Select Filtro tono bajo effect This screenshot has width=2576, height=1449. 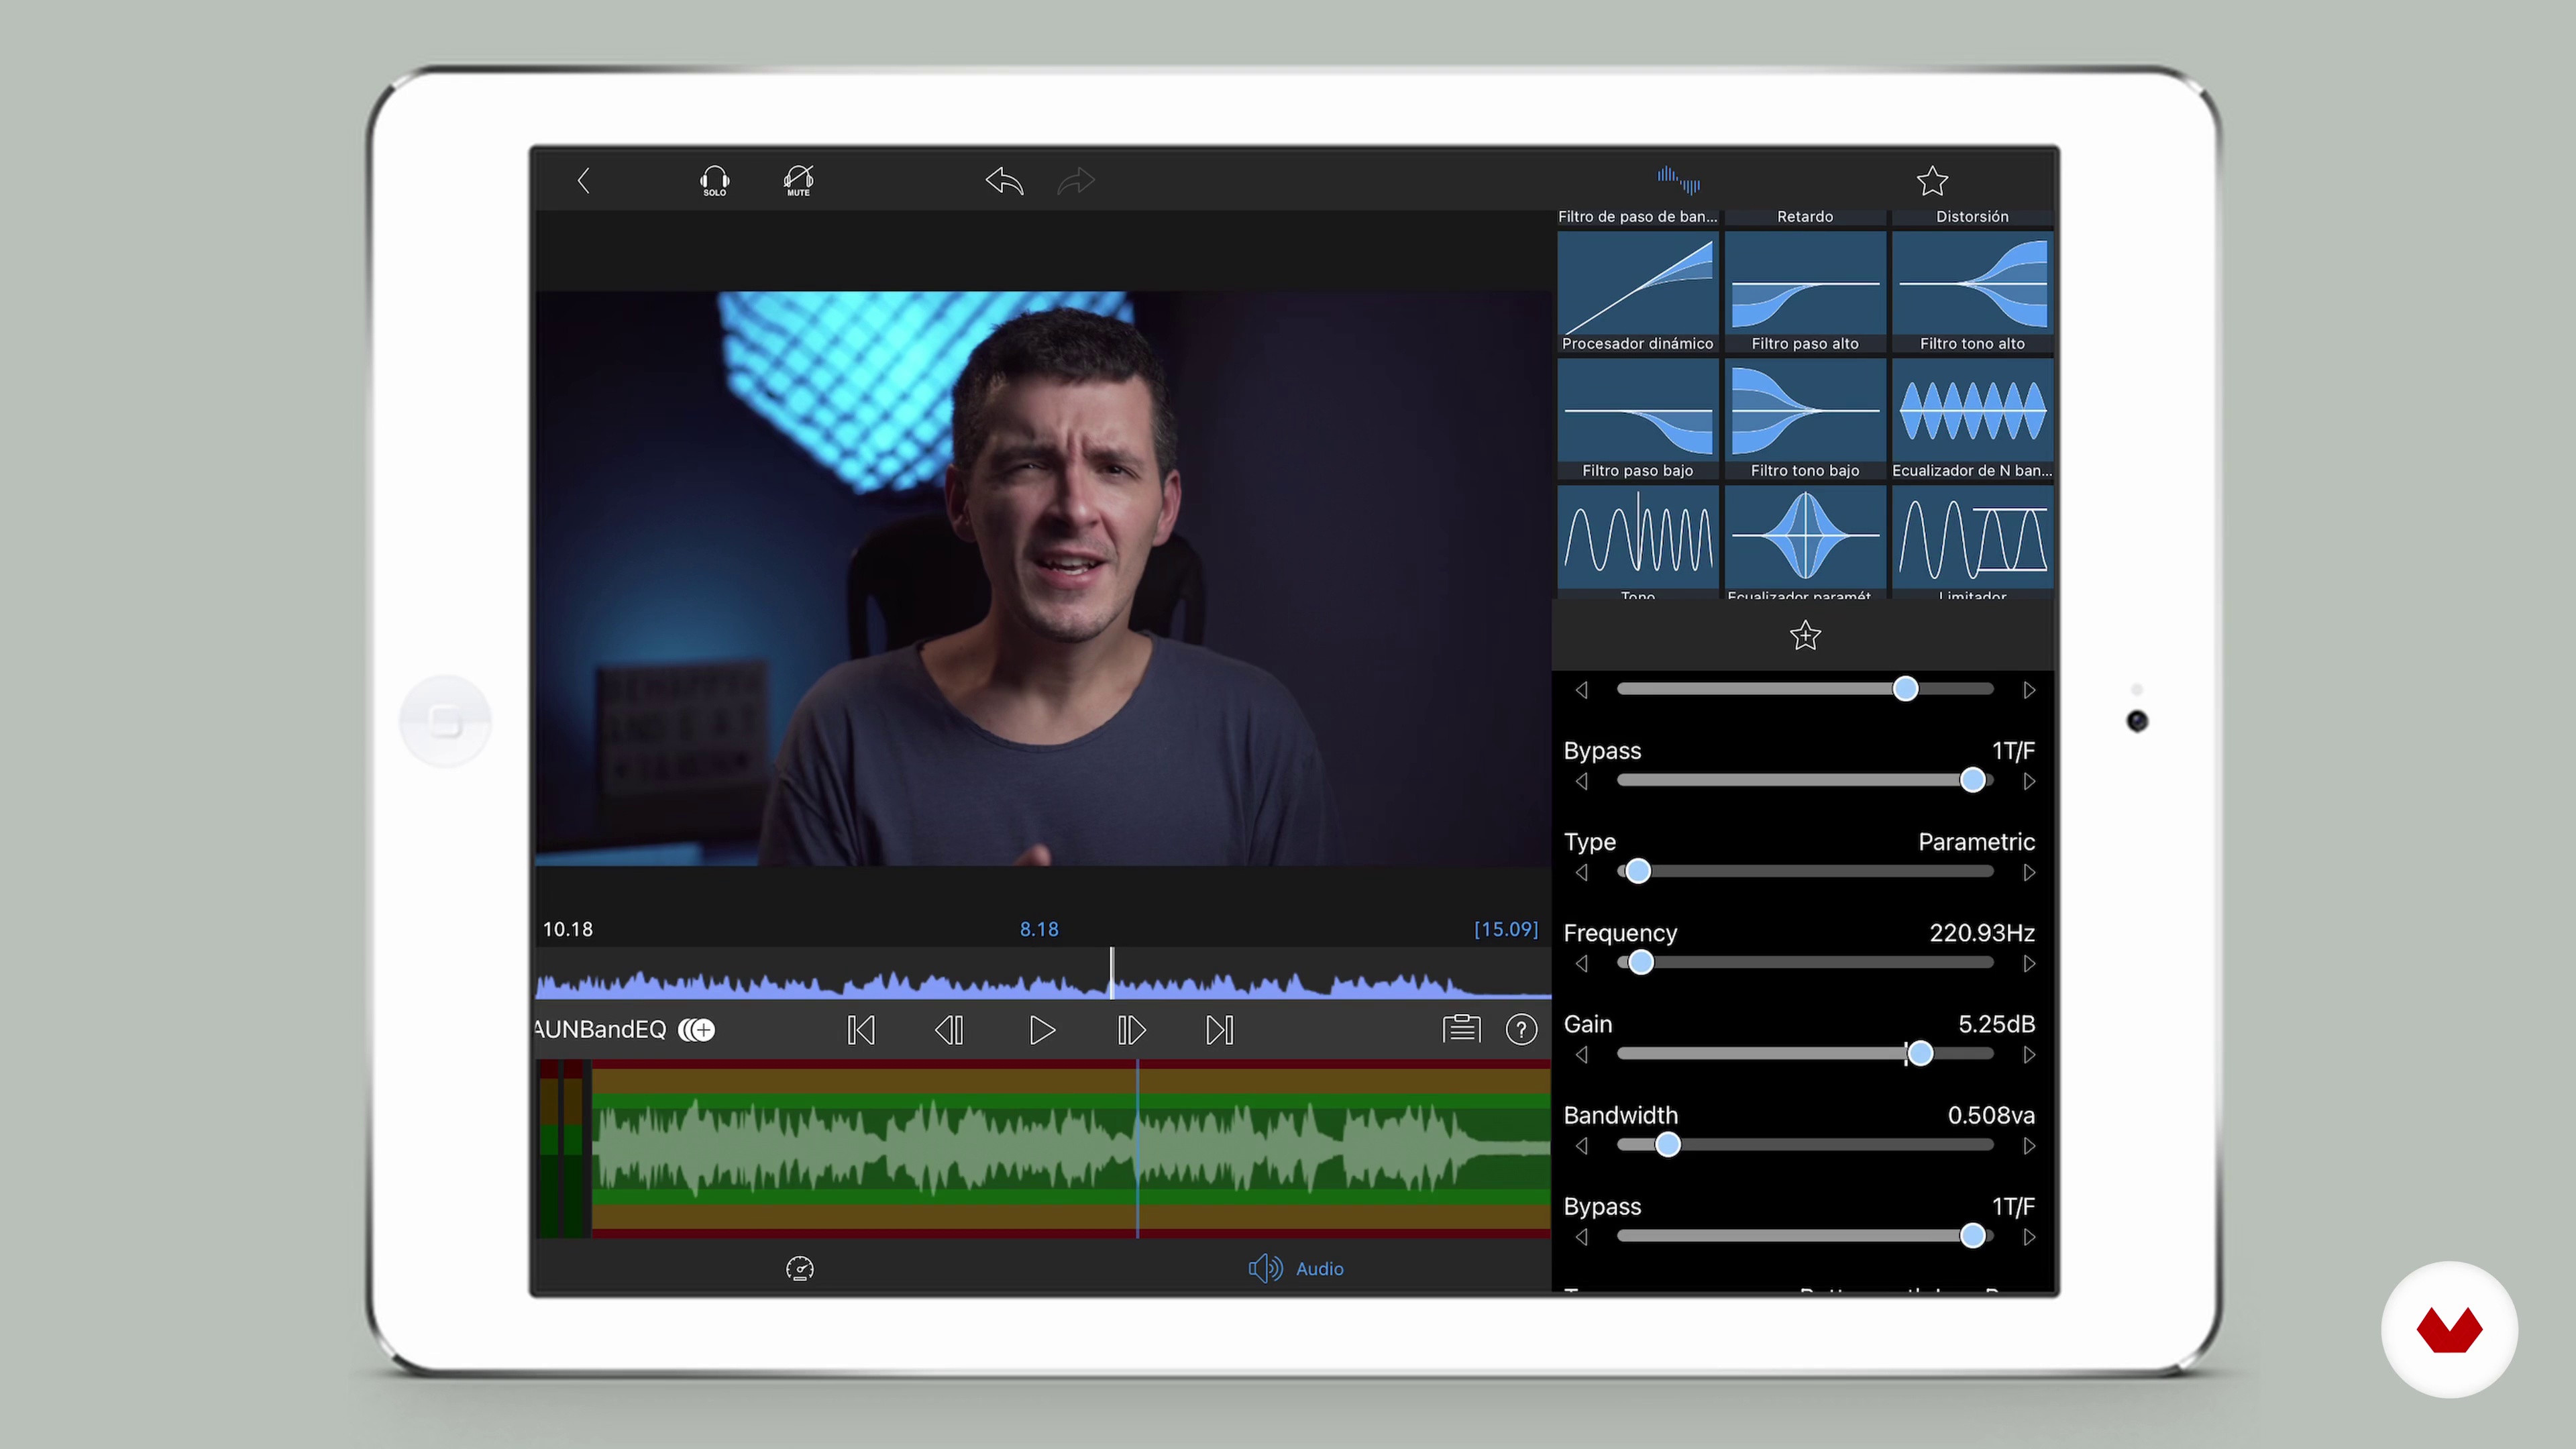[1805, 418]
